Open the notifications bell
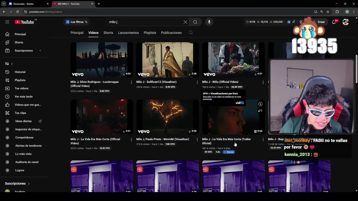The width and height of the screenshot is (358, 201). pos(334,22)
